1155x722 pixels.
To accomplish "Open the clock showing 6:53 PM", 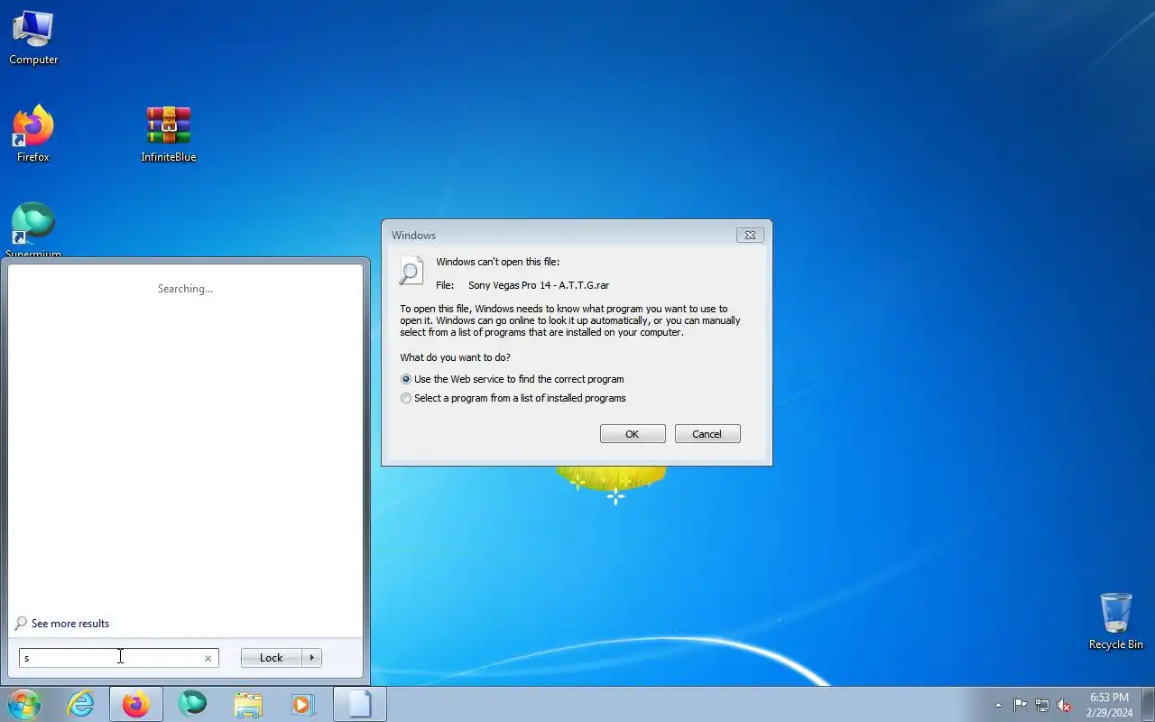I will click(x=1109, y=705).
